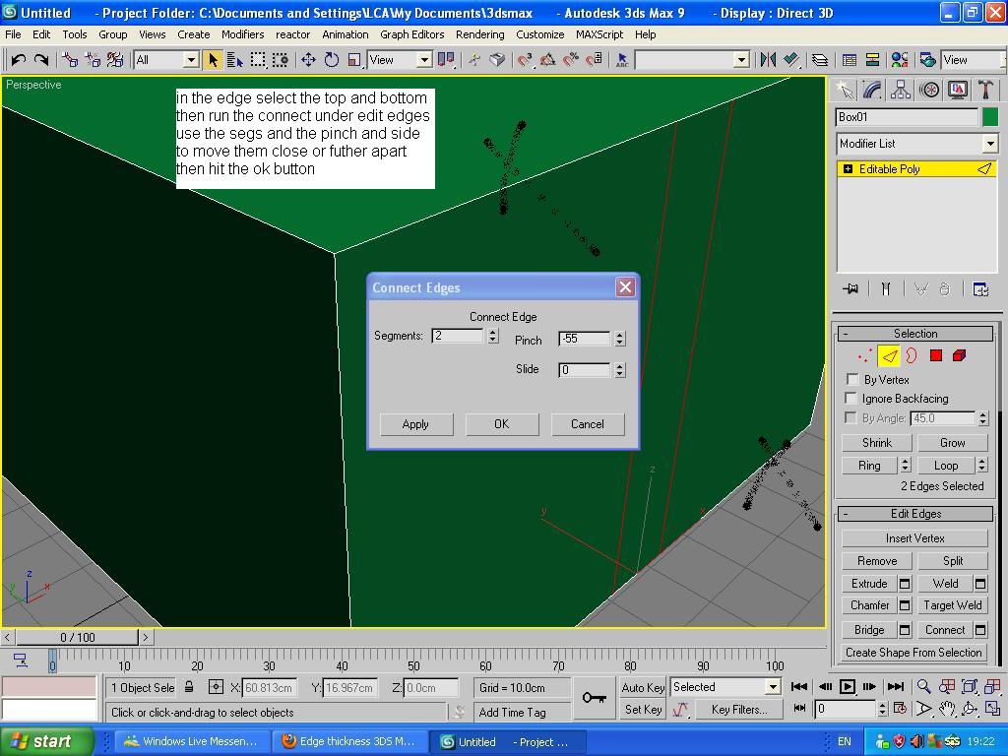Select Edge sub-object level

pos(889,355)
